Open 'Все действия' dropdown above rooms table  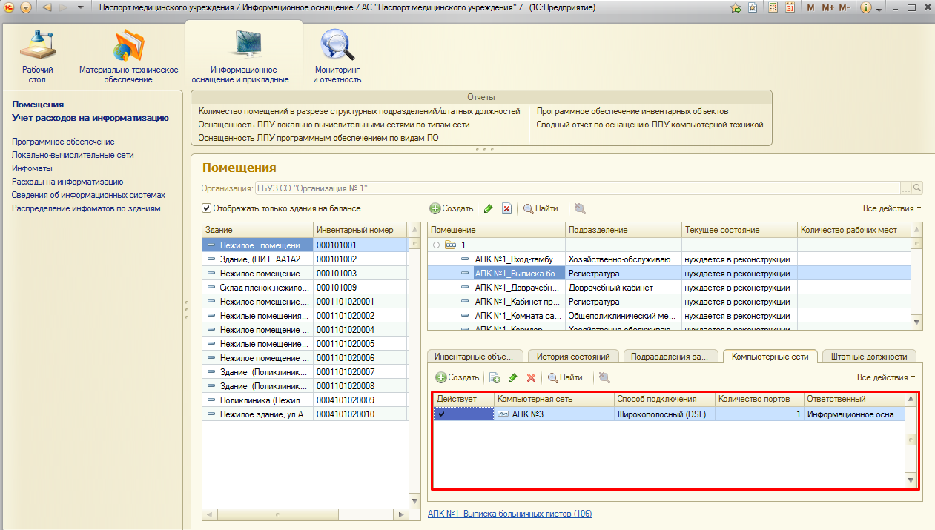tap(891, 208)
